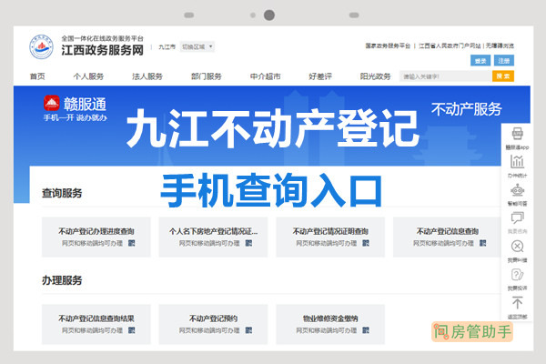QR icon on 不动产登记预约 card
The width and height of the screenshot is (546, 364).
pyautogui.click(x=248, y=330)
